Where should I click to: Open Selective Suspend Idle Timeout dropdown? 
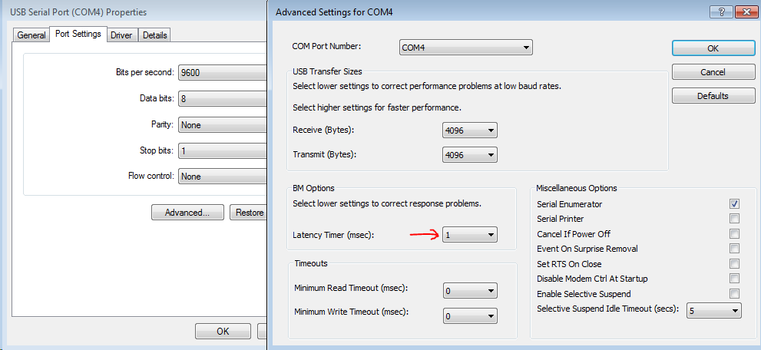[x=714, y=311]
